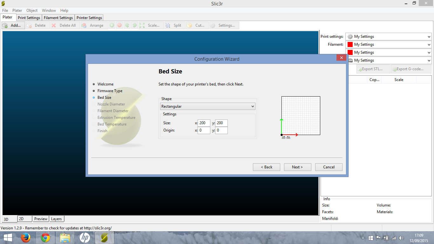Image resolution: width=434 pixels, height=244 pixels.
Task: Click the HP icon in taskbar
Action: point(85,238)
